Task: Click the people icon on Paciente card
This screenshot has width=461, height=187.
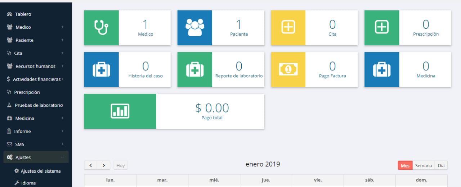Action: click(194, 28)
